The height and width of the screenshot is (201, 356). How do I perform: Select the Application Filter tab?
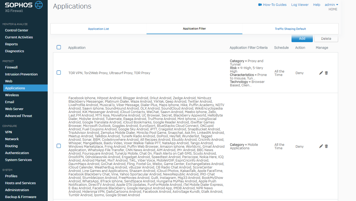pos(195,29)
